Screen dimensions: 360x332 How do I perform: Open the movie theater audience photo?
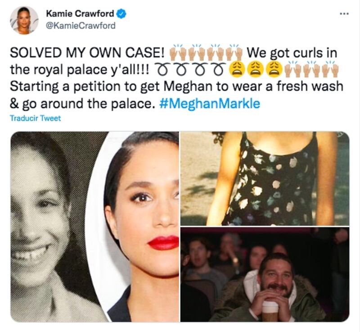point(265,274)
